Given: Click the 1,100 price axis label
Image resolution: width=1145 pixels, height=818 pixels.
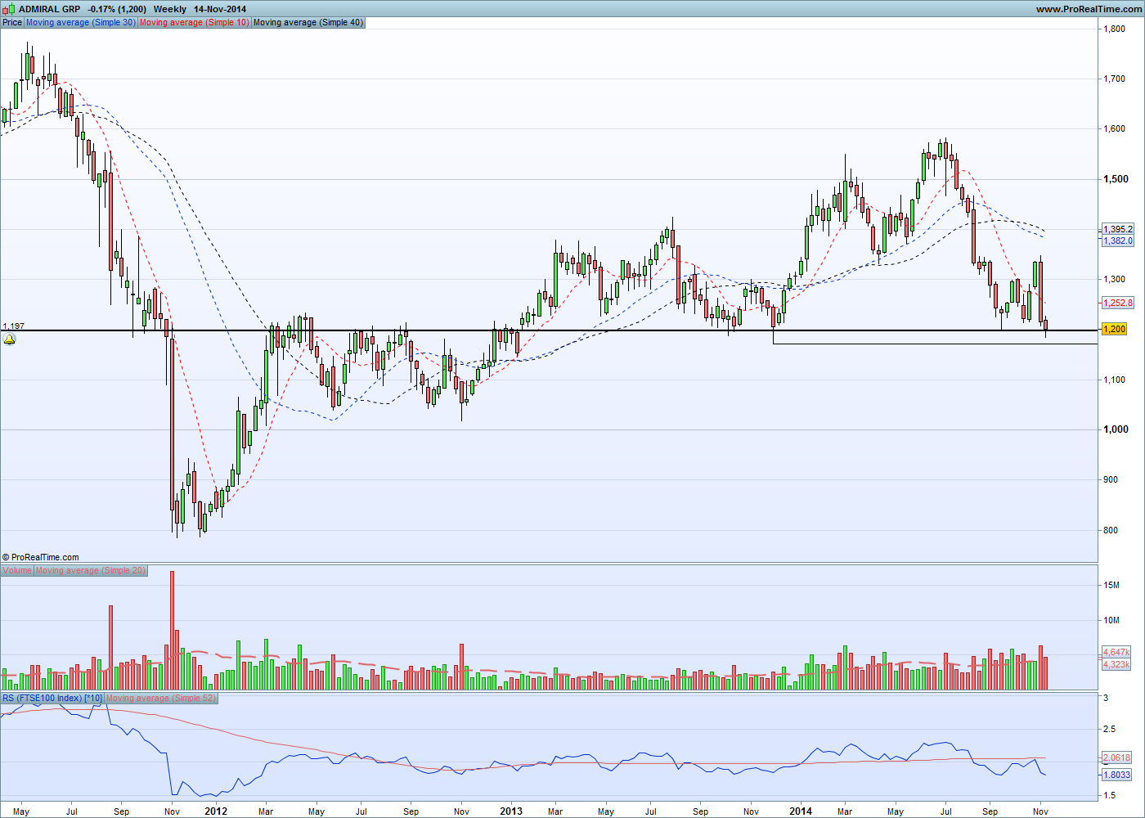Looking at the screenshot, I should pyautogui.click(x=1114, y=380).
